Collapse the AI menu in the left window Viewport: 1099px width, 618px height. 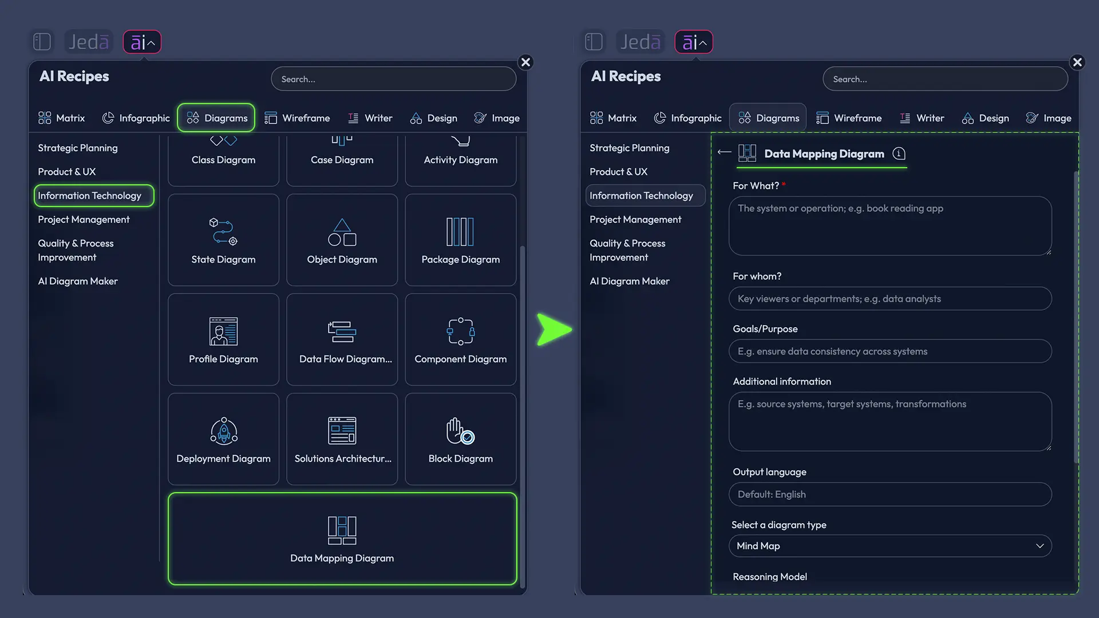pos(143,42)
